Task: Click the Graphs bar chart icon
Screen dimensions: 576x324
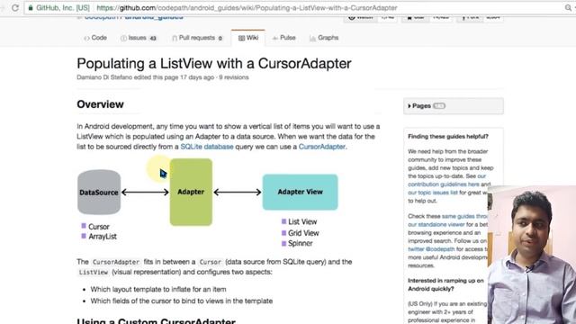Action: pyautogui.click(x=312, y=38)
